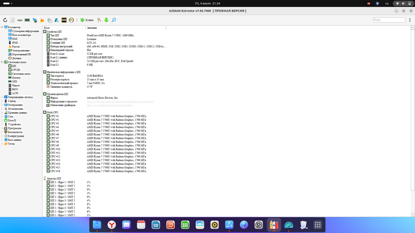Image resolution: width=415 pixels, height=233 pixels.
Task: Click the green download arrow icon
Action: click(106, 20)
